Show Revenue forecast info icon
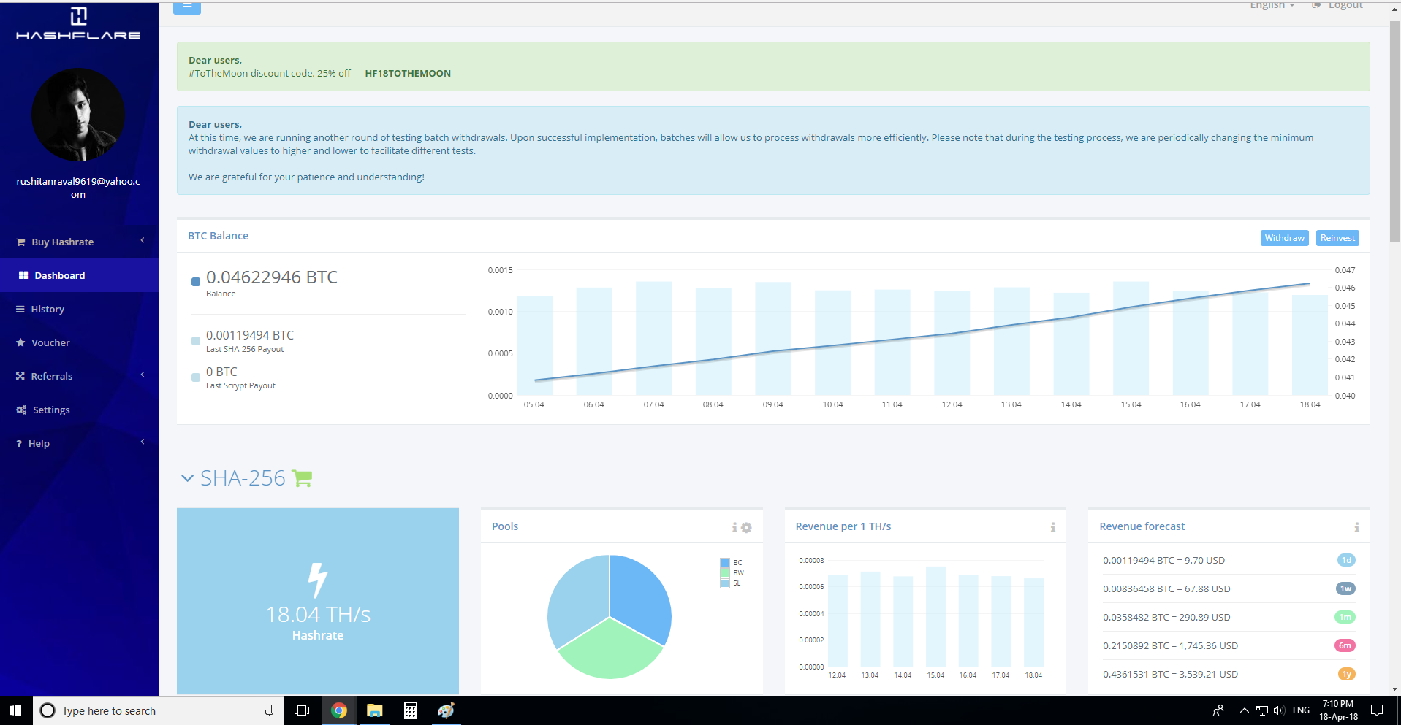Screen dimensions: 1401x725 (x=1356, y=527)
